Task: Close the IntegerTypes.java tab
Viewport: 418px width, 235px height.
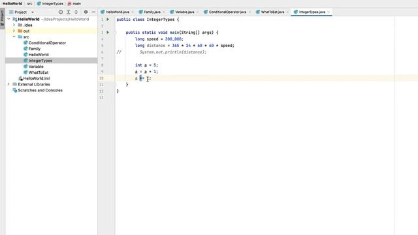Action: click(329, 12)
